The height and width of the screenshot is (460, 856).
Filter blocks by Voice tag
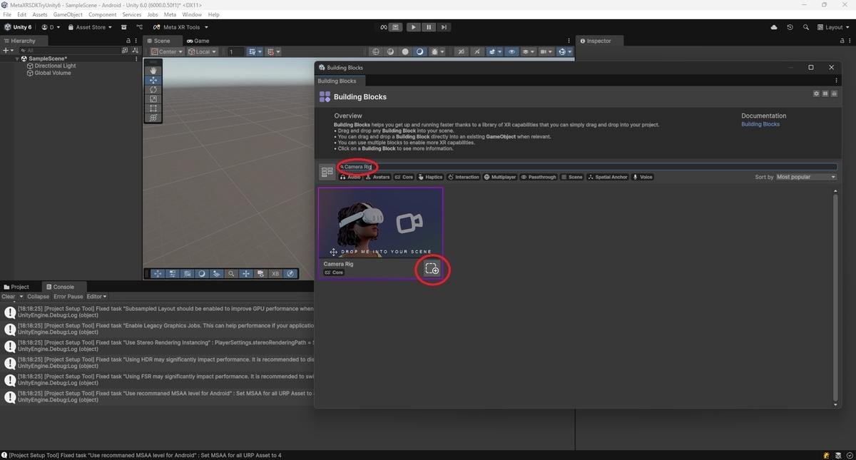pos(643,177)
